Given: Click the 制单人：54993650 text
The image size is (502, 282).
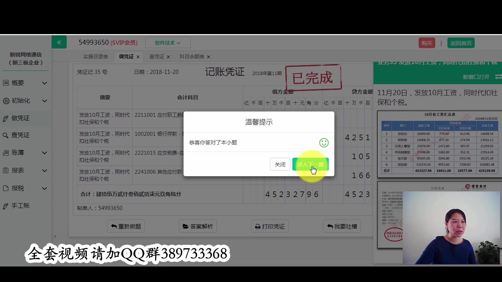Looking at the screenshot, I should pos(100,208).
